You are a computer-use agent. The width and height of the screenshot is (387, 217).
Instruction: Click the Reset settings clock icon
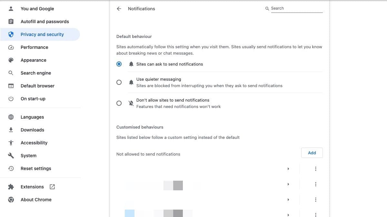[11, 168]
